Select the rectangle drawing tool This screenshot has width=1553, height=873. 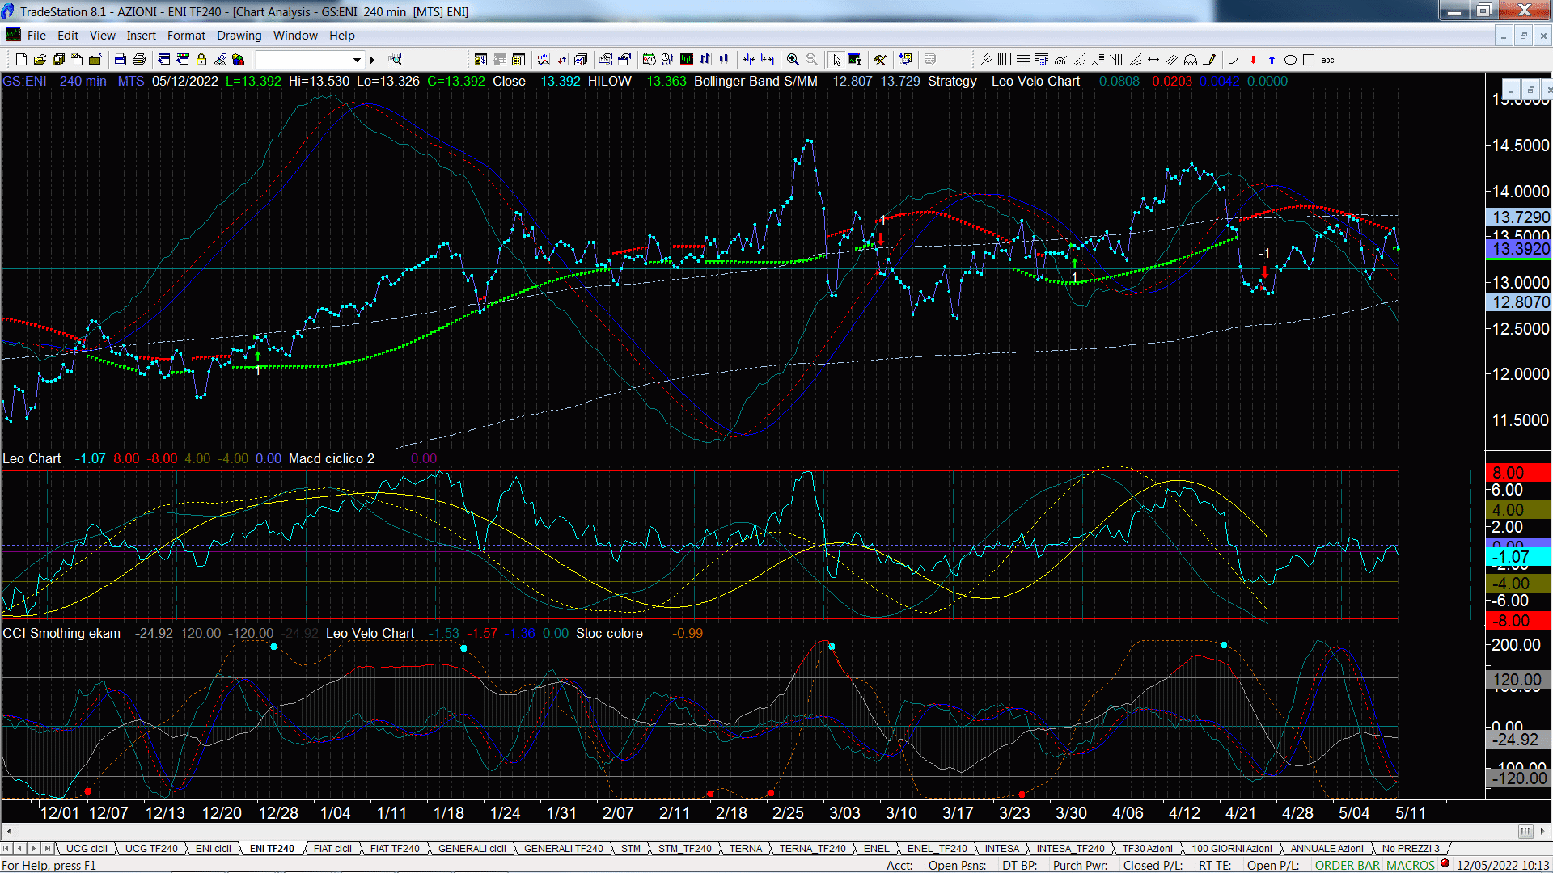click(x=1309, y=60)
